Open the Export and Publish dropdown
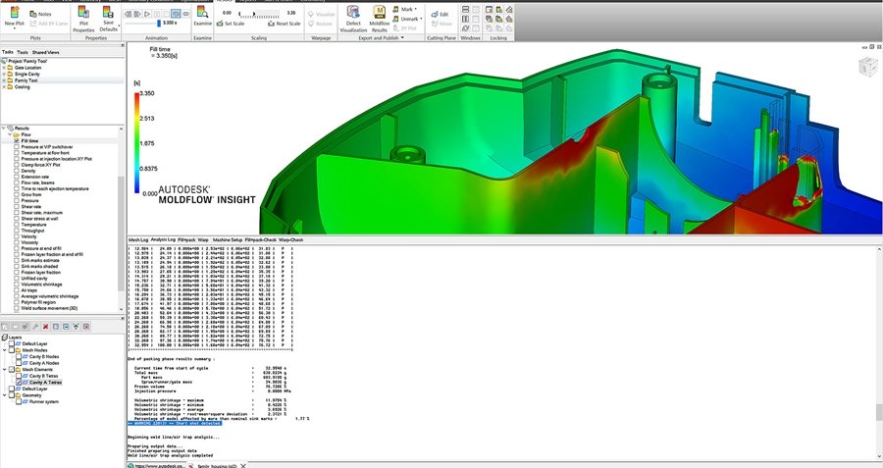 (x=382, y=37)
